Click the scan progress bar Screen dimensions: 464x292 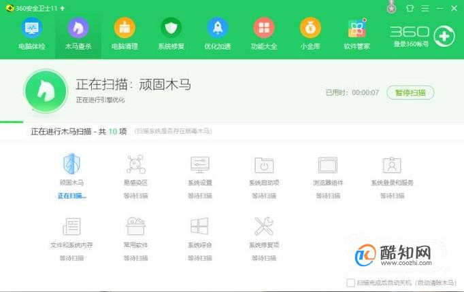(232, 122)
